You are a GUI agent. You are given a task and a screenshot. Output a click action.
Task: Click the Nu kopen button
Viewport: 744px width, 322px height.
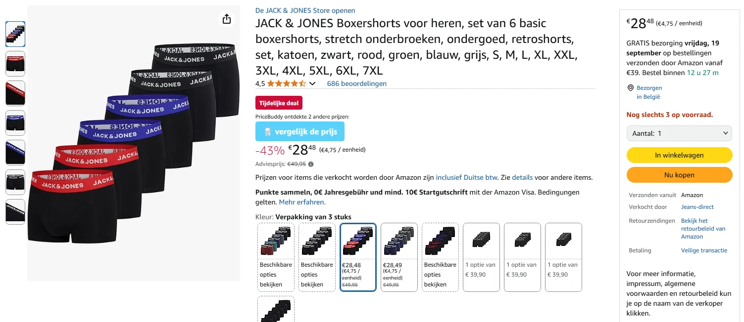coord(679,174)
